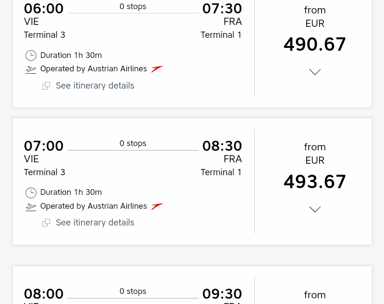Expand fares for EUR 490.67 flight
Image resolution: width=384 pixels, height=304 pixels.
click(315, 72)
